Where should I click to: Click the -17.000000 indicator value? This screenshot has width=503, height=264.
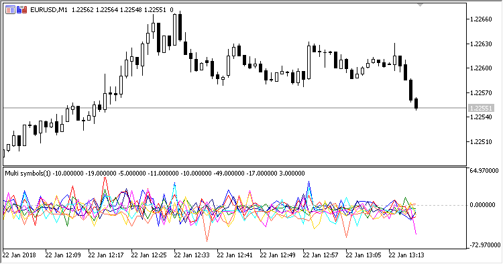(262, 174)
